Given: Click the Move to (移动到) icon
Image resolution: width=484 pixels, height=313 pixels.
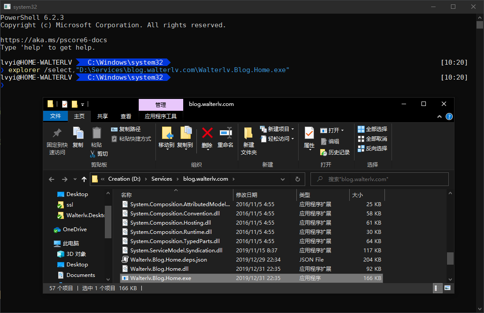Looking at the screenshot, I should pyautogui.click(x=166, y=133).
